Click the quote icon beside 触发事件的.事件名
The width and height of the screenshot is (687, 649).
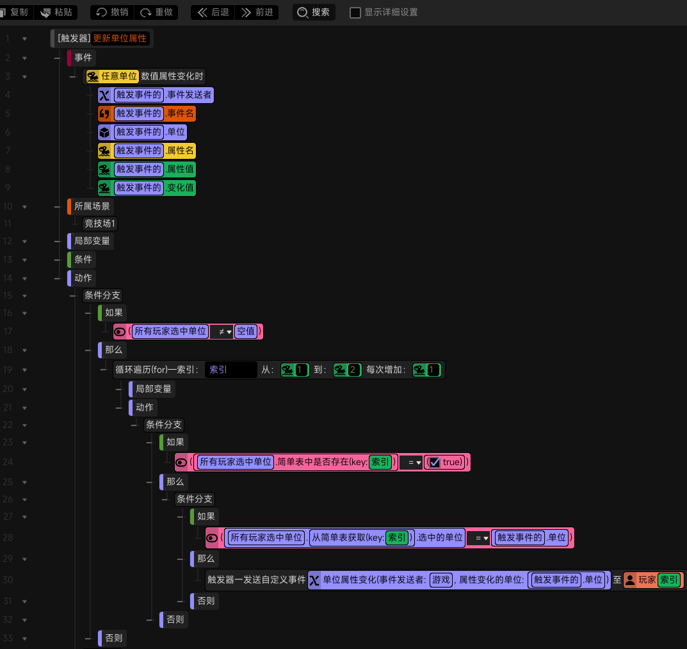(x=104, y=114)
